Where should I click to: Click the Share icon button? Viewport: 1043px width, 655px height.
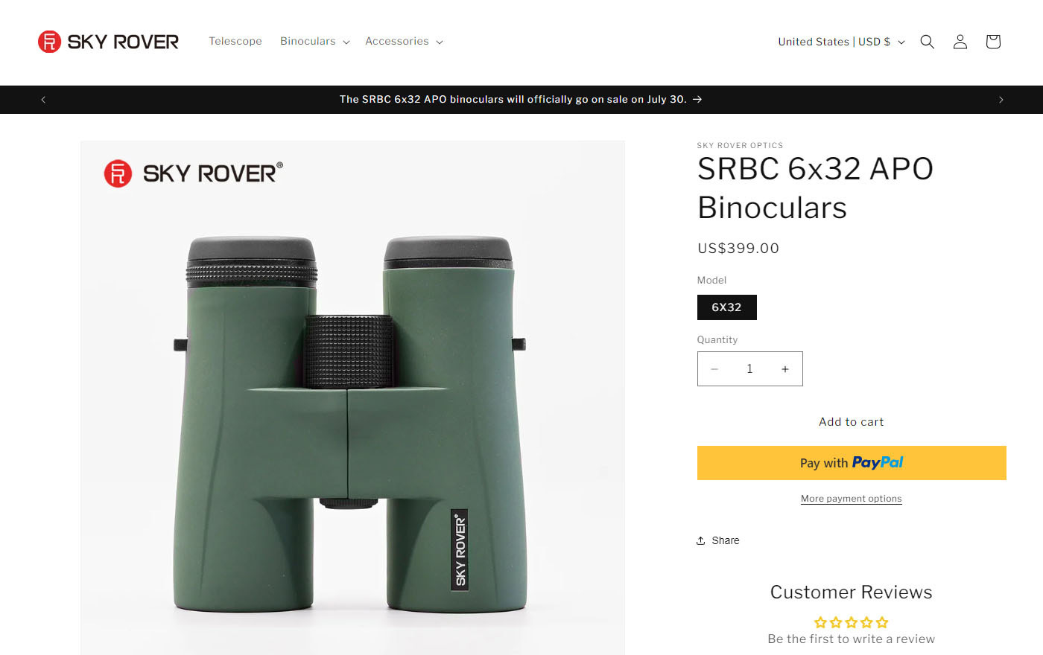[717, 540]
